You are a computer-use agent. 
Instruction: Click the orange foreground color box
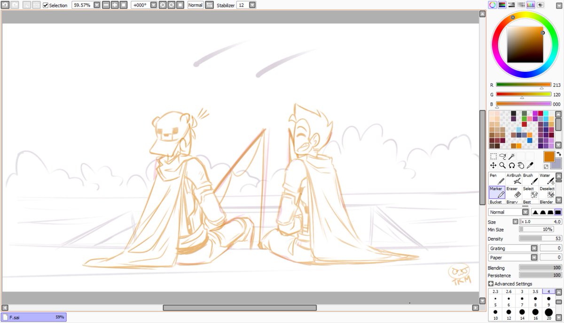click(548, 156)
